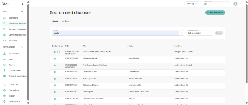Open the Select content dropdown
248x105 pixels.
point(200,33)
